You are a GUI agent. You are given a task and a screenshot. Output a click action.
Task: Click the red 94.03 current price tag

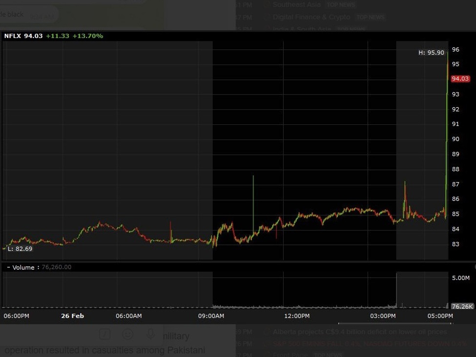coord(460,79)
